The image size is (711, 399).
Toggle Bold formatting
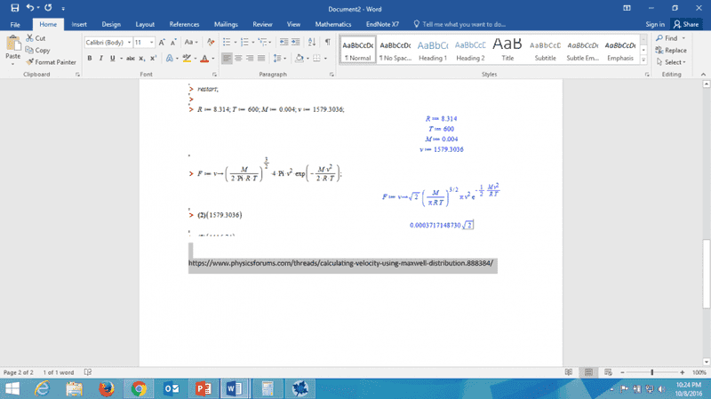click(x=89, y=59)
